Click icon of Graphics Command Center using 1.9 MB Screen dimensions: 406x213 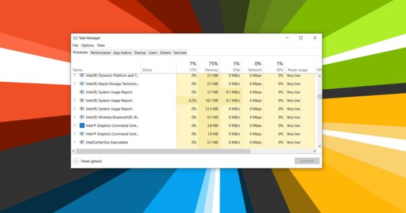[x=82, y=134]
